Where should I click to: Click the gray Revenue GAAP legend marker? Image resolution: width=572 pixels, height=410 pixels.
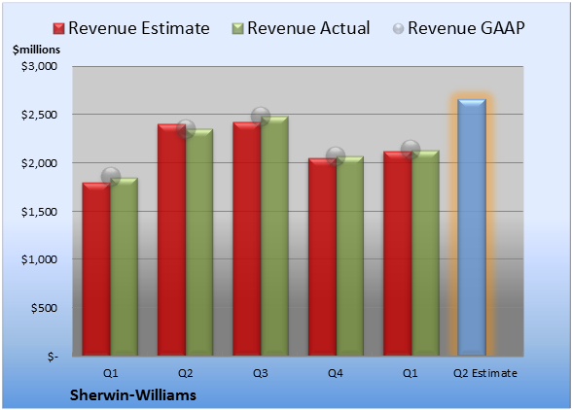click(398, 28)
